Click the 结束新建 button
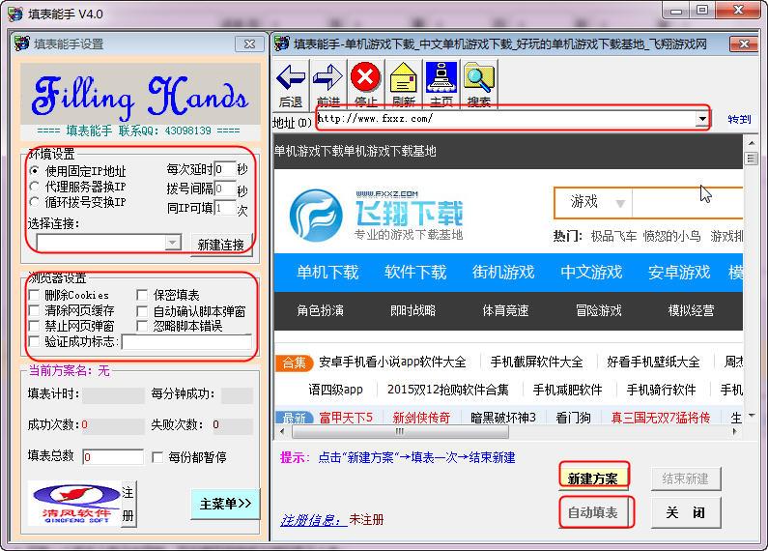The height and width of the screenshot is (551, 768). (686, 478)
